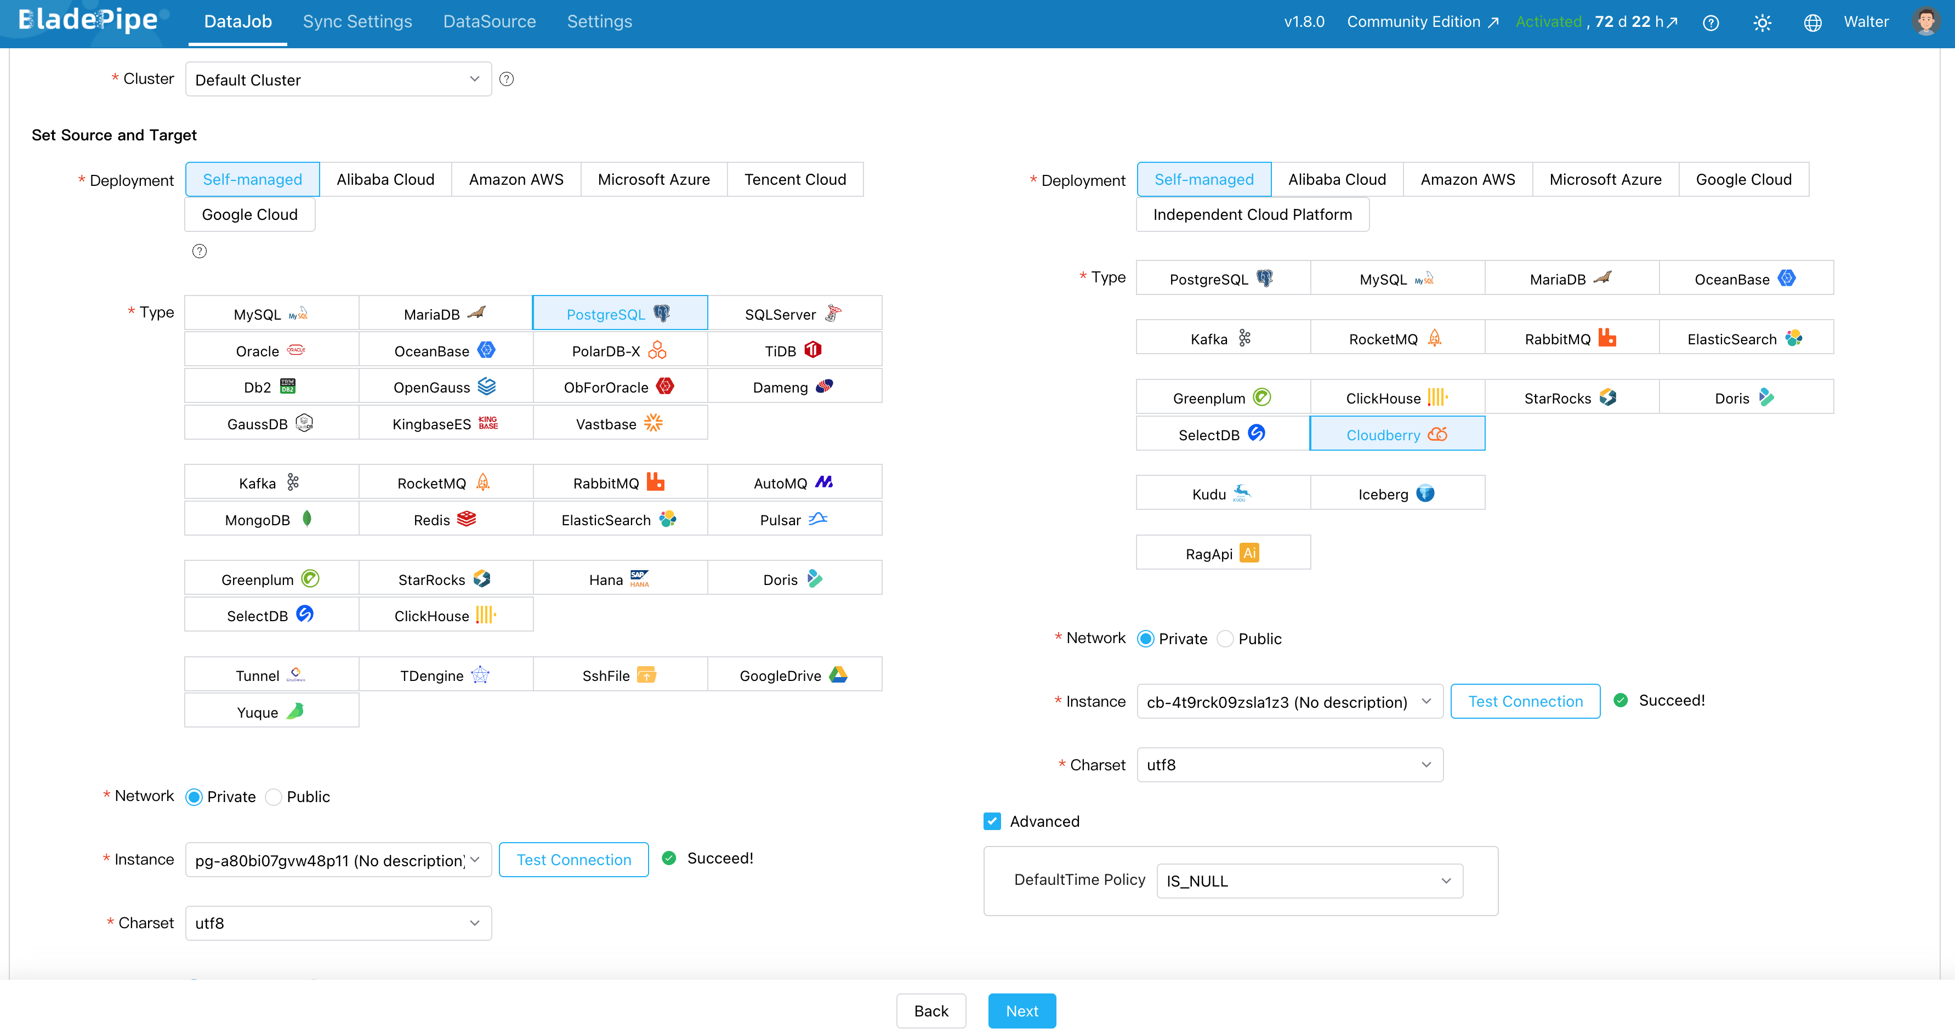Choose Independent Cloud Platform target deployment
The height and width of the screenshot is (1034, 1955).
1252,214
